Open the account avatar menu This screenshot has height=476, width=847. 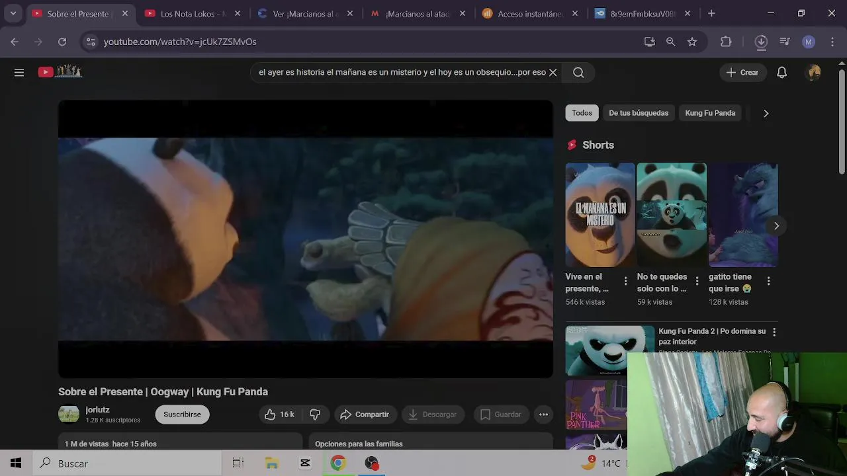point(814,73)
